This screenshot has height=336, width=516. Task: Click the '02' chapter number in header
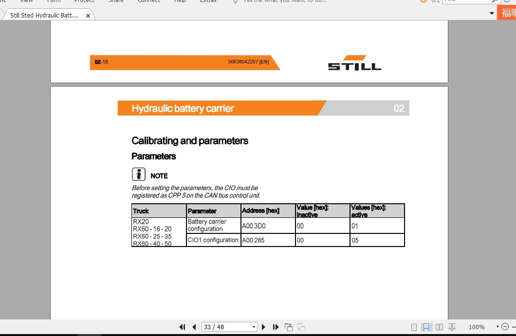pyautogui.click(x=399, y=108)
